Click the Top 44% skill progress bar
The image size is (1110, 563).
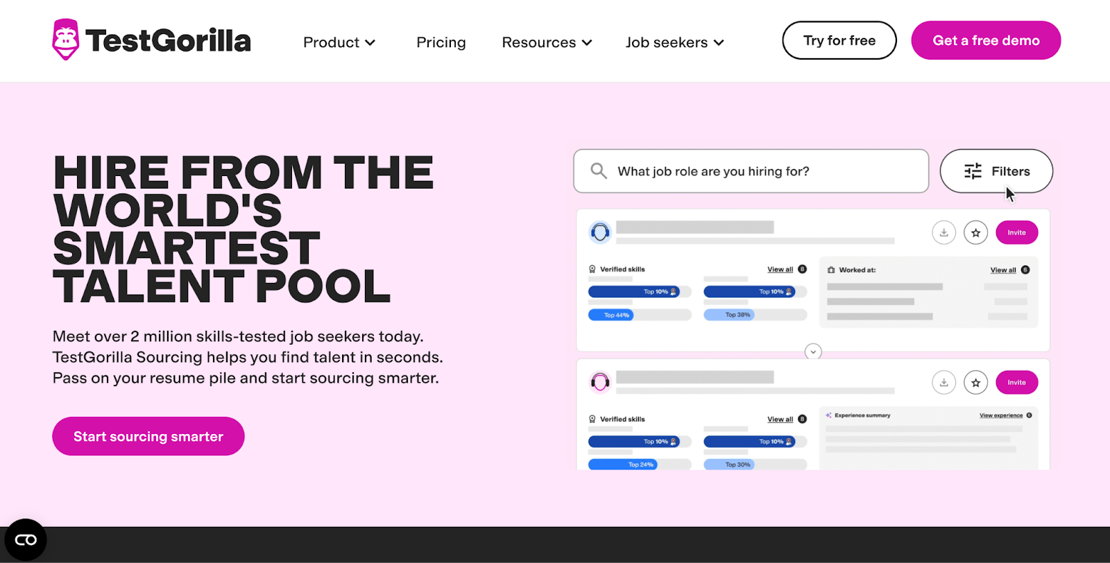tap(610, 315)
